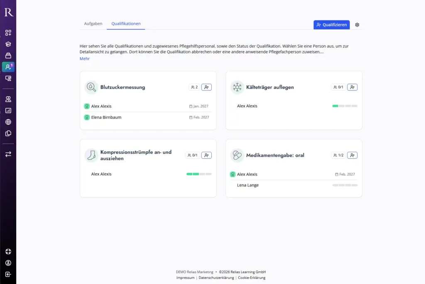Click the Feb. 2027 date for Elena Birnbaum

coord(199,118)
